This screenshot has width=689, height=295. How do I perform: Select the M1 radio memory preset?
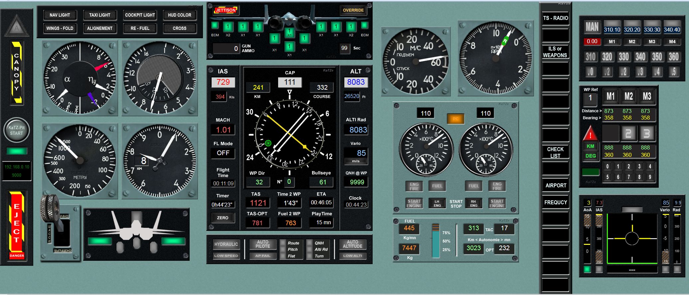pos(612,42)
